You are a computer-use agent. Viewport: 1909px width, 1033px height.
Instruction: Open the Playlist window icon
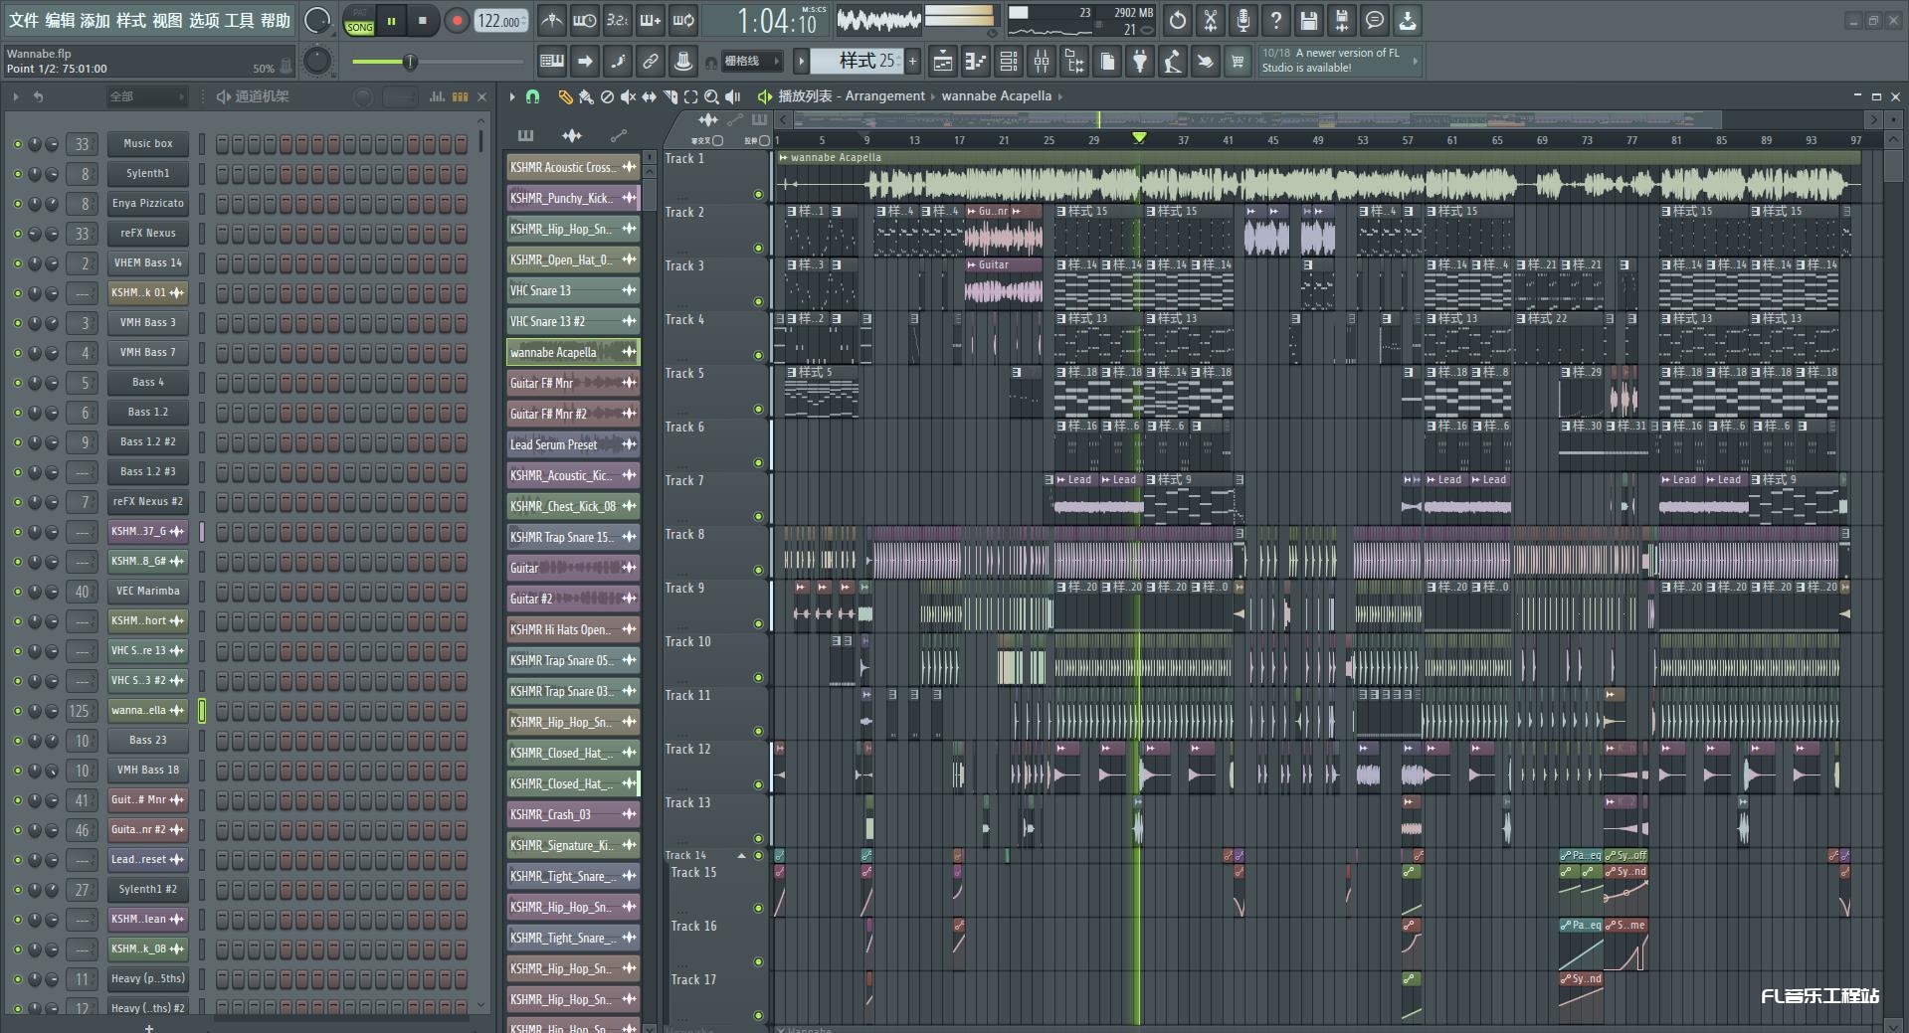(942, 62)
